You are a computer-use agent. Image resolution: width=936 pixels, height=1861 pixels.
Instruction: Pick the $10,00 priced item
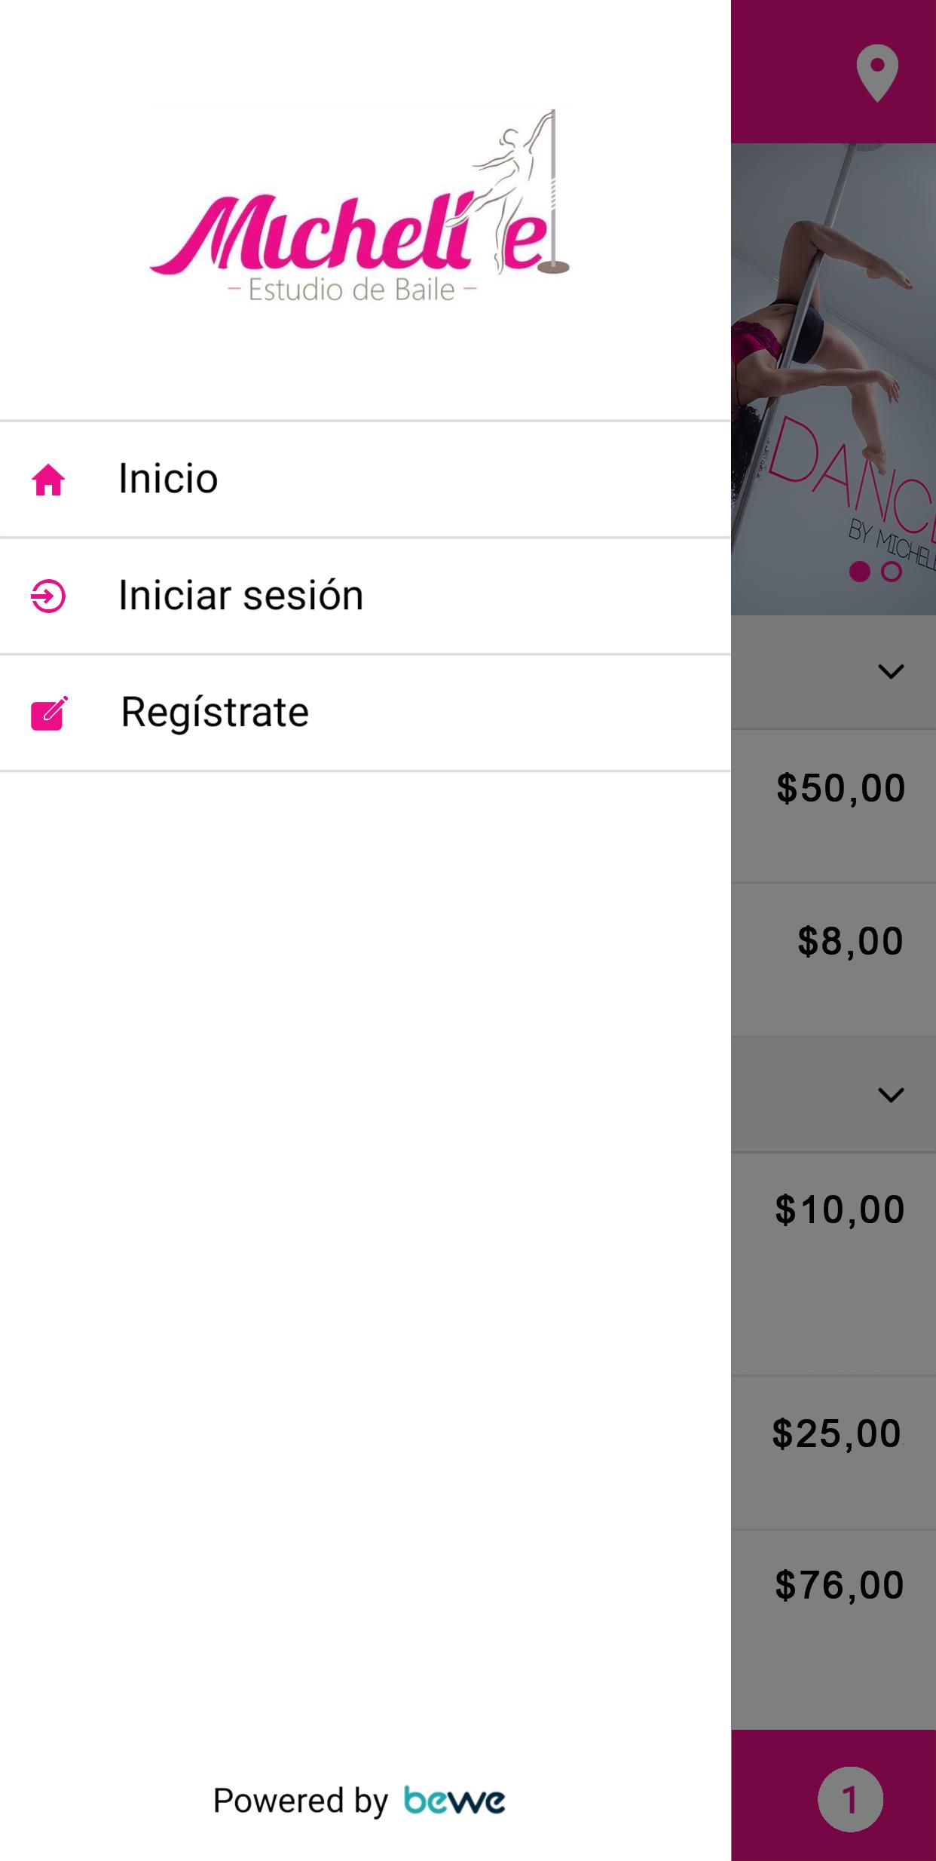click(x=840, y=1209)
